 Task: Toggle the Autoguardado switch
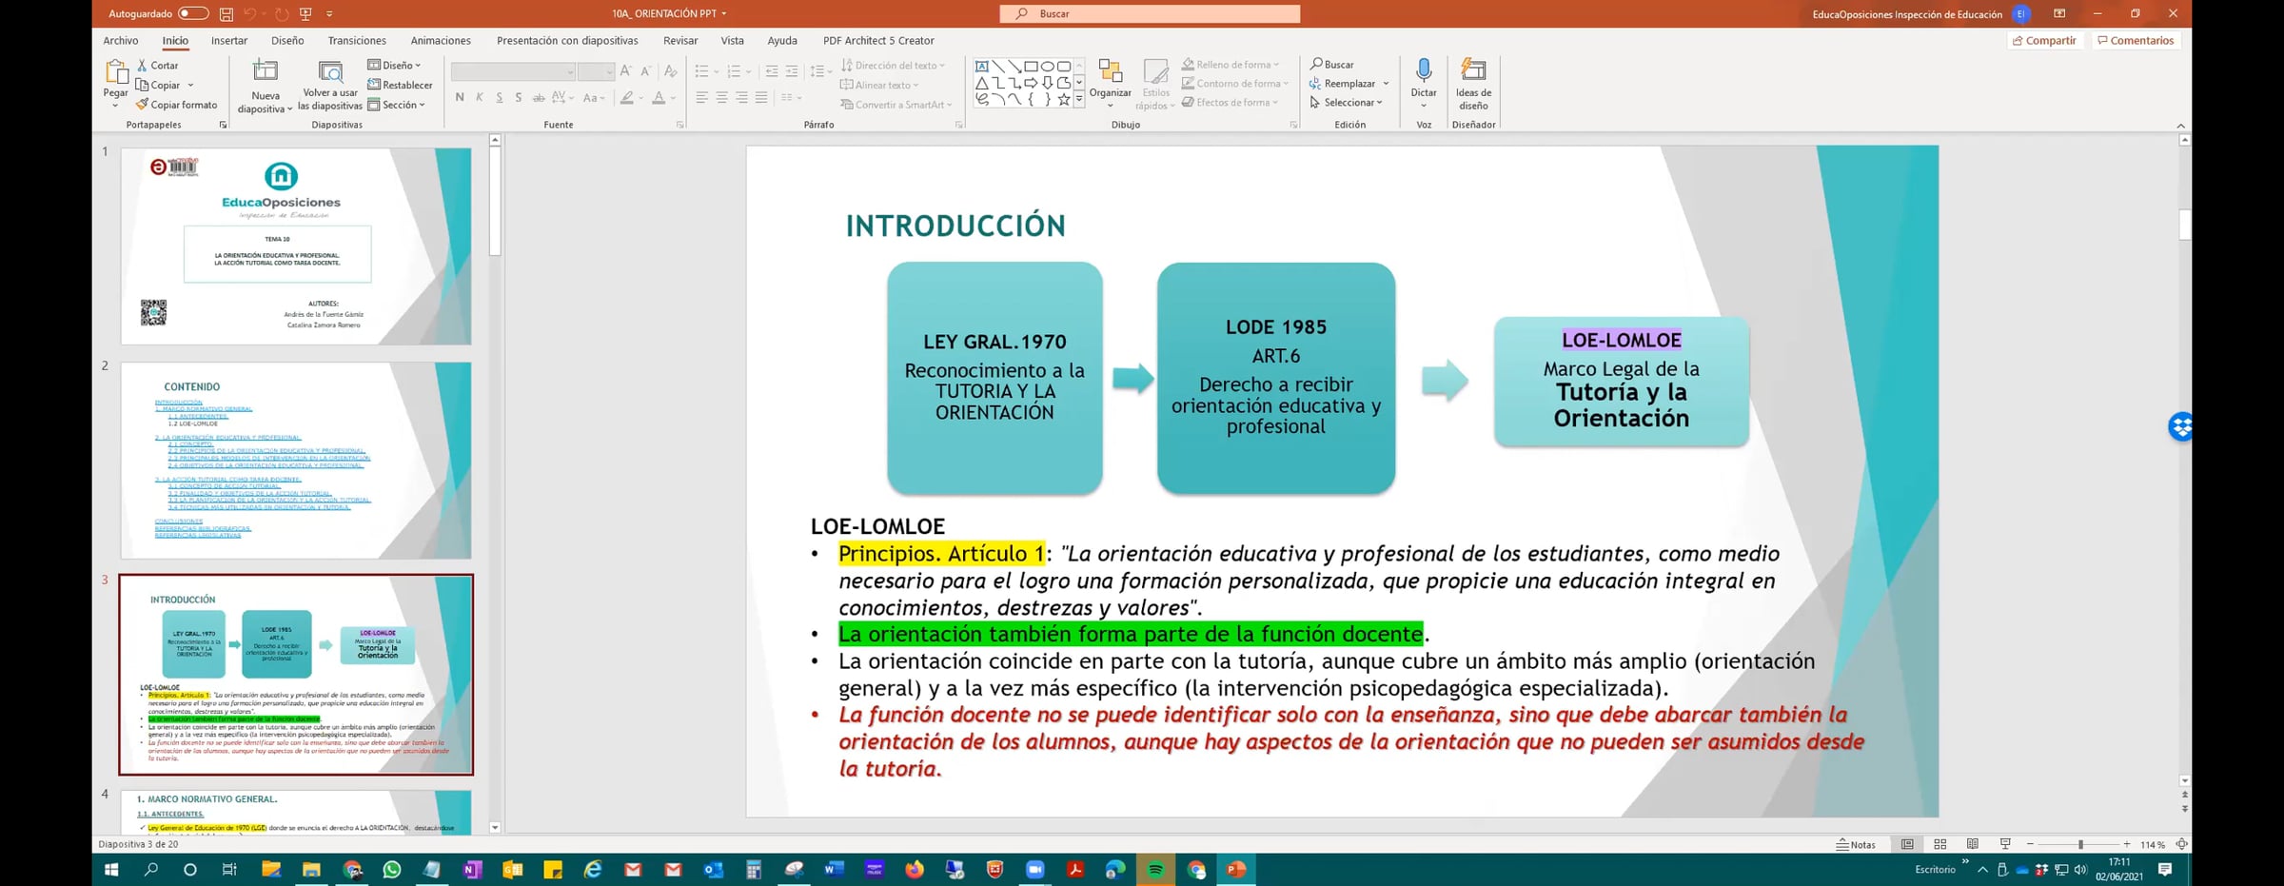[193, 13]
